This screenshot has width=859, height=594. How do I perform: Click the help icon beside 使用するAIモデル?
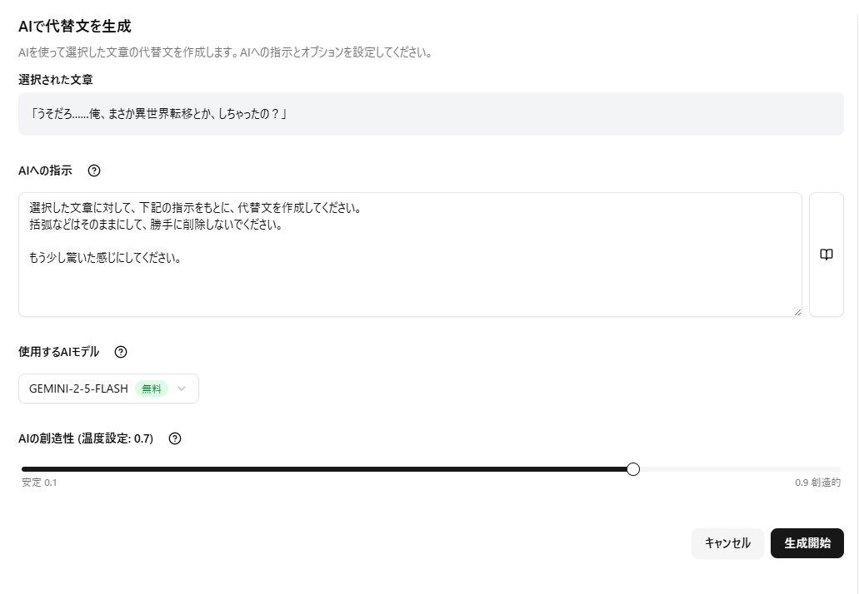(121, 352)
